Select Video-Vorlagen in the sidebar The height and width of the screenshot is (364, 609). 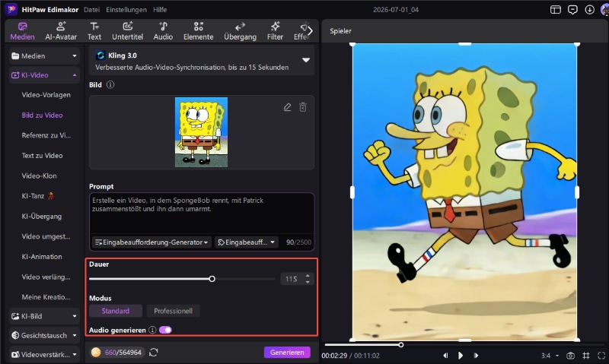[x=46, y=95]
